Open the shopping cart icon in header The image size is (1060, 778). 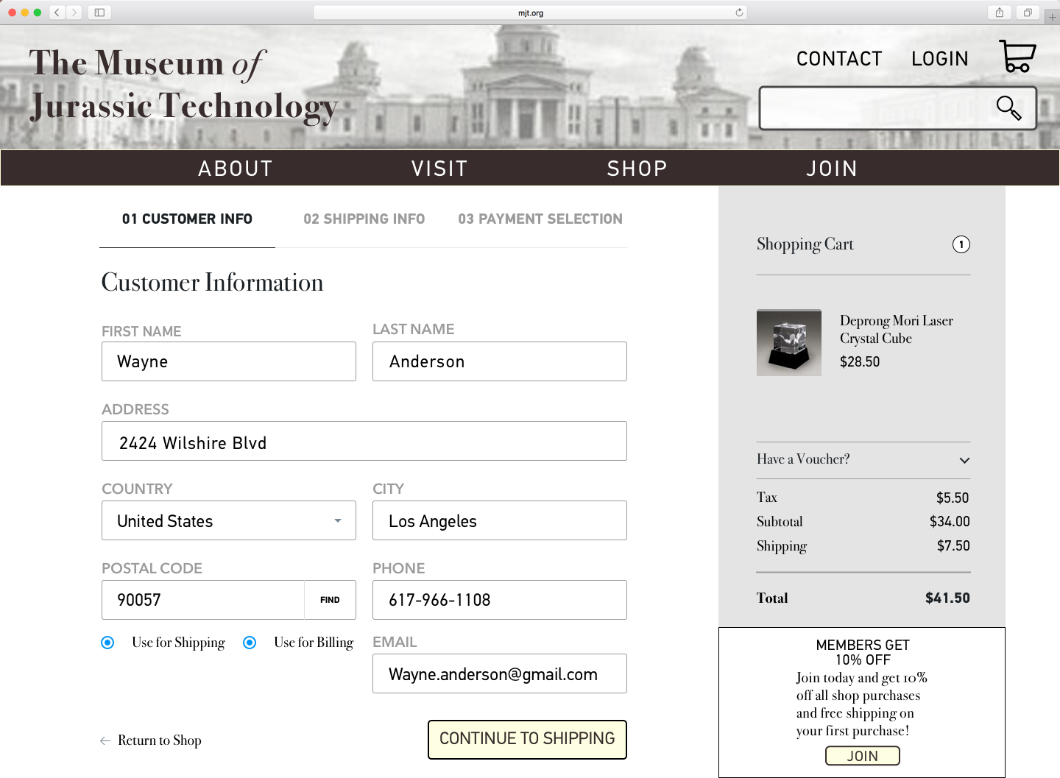click(x=1017, y=56)
